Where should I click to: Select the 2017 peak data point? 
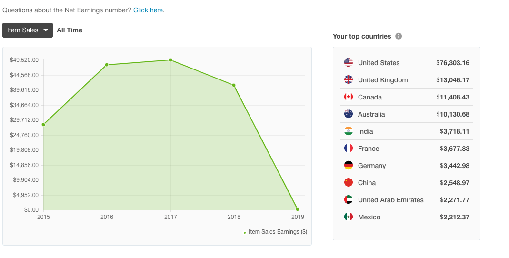pyautogui.click(x=170, y=60)
